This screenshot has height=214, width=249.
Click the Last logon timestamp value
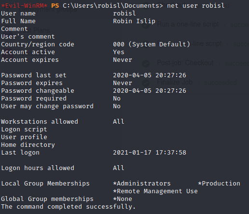pyautogui.click(x=150, y=153)
